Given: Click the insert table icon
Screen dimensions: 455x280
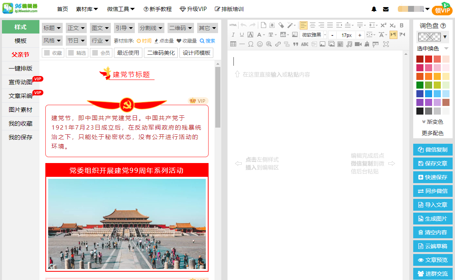Looking at the screenshot, I should pos(233,44).
